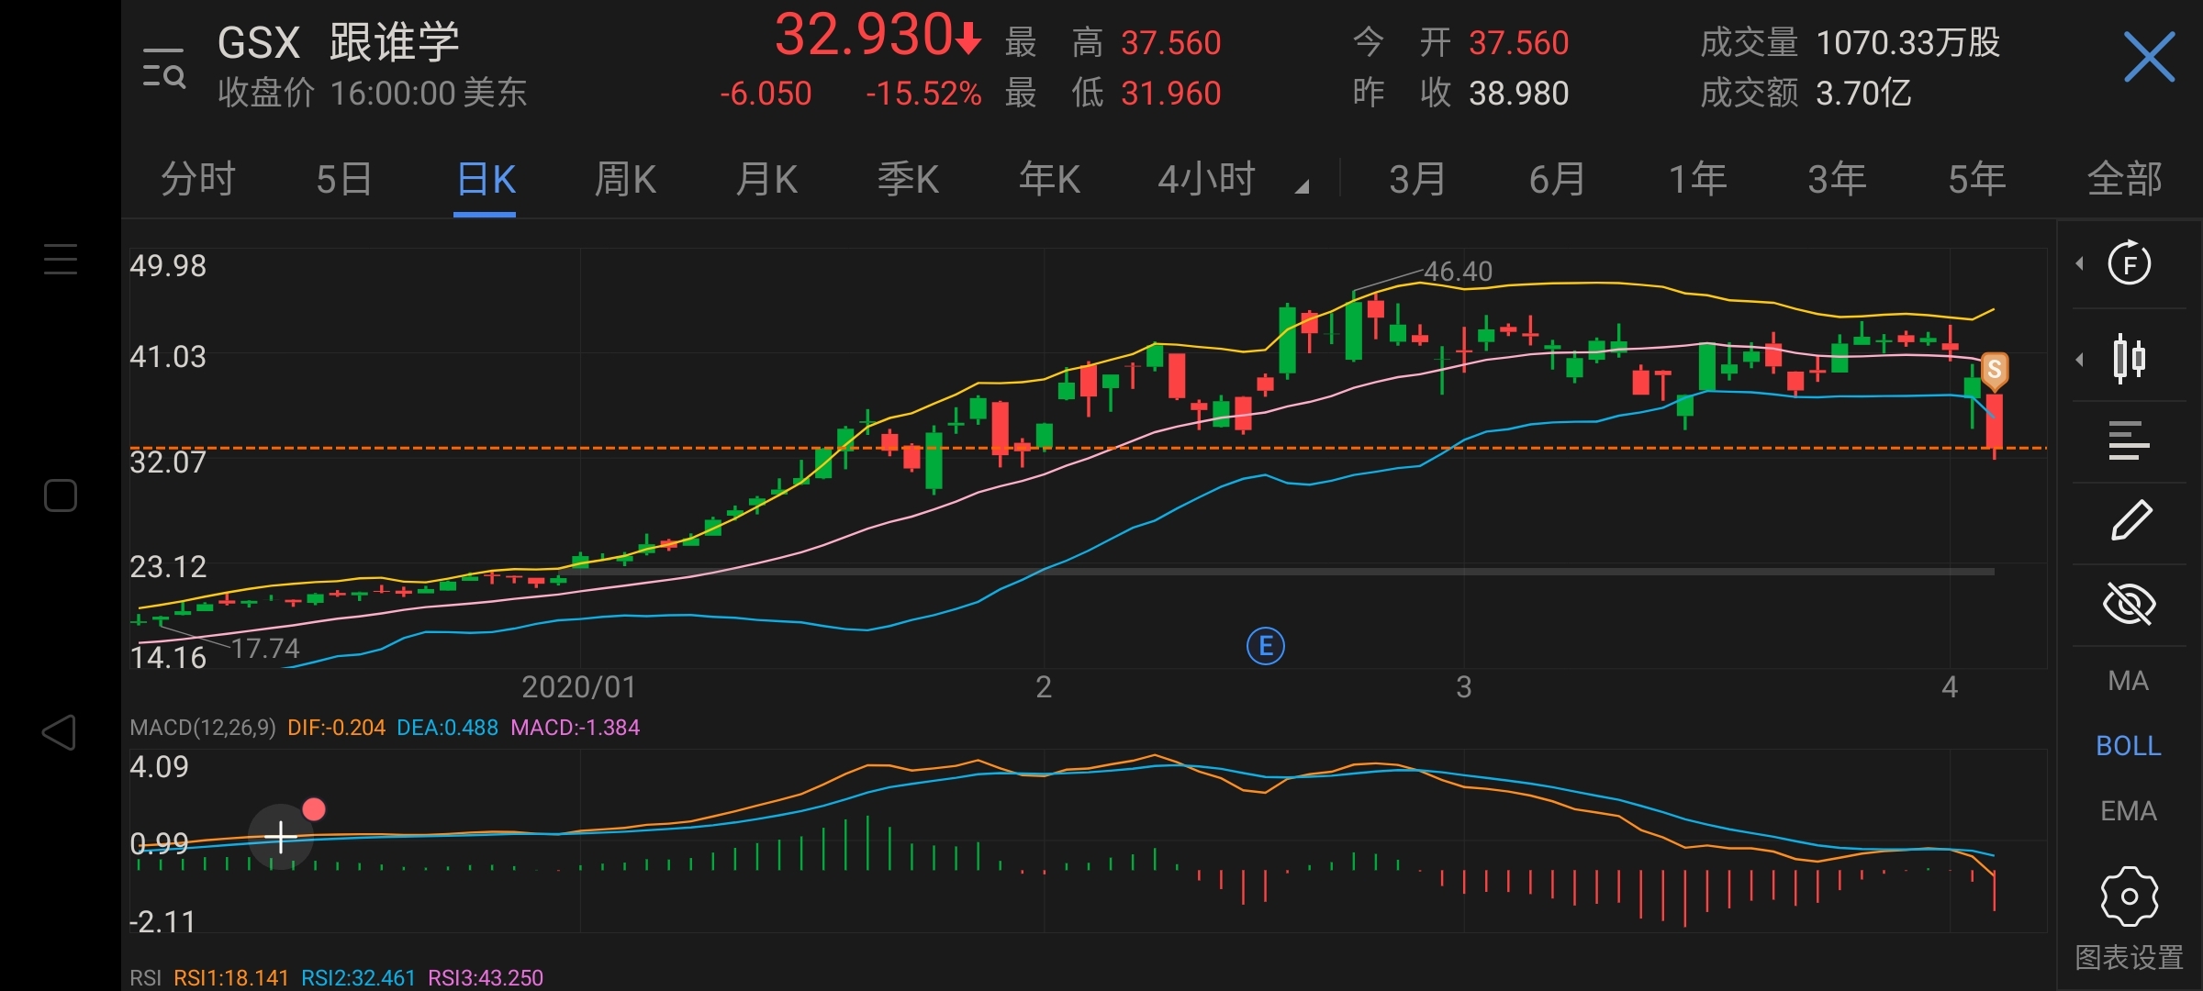Select the 全部 range
Viewport: 2203px width, 991px height.
pyautogui.click(x=2124, y=178)
